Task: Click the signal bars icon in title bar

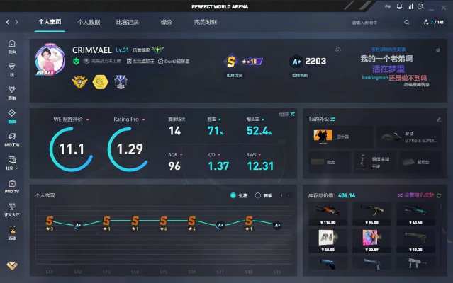Action: (x=410, y=6)
